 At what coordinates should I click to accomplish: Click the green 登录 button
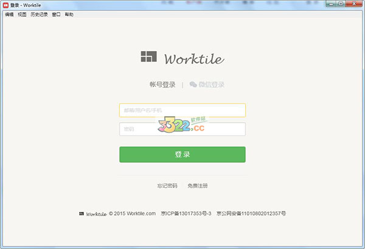tap(182, 154)
